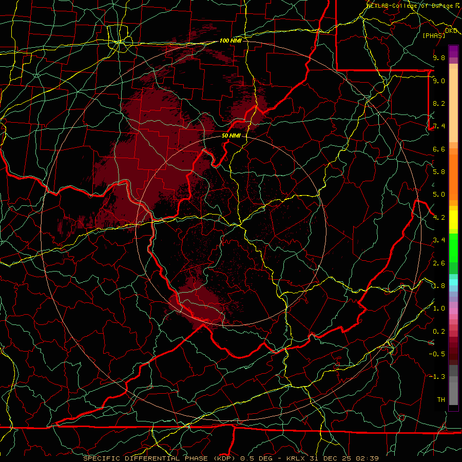Click the 7.4 value on the scale
Viewport: 462px width, 462px height.
point(439,126)
